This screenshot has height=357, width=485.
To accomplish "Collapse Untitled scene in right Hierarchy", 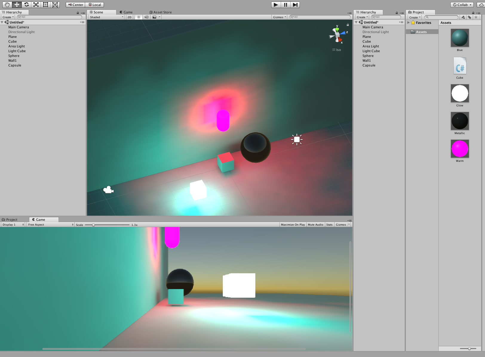I will (356, 22).
